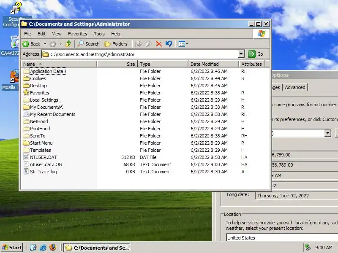
Task: Select the ntuser.dat.LOG file icon
Action: pyautogui.click(x=26, y=164)
